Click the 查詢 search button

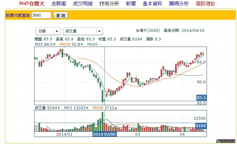[x=61, y=15]
